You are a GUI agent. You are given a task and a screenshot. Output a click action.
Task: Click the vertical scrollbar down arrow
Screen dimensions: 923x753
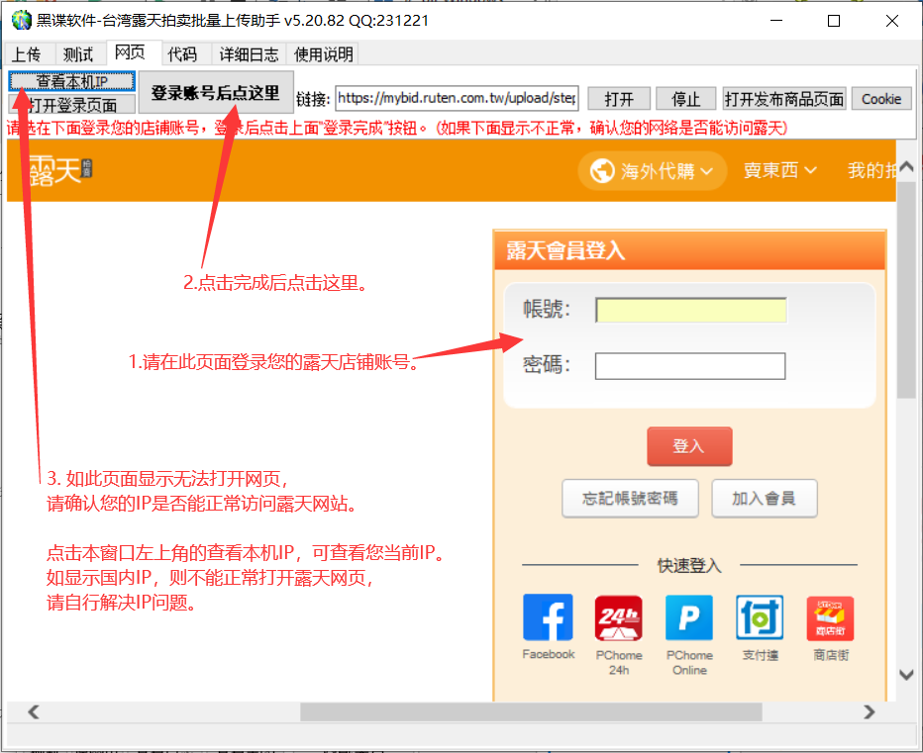click(906, 674)
